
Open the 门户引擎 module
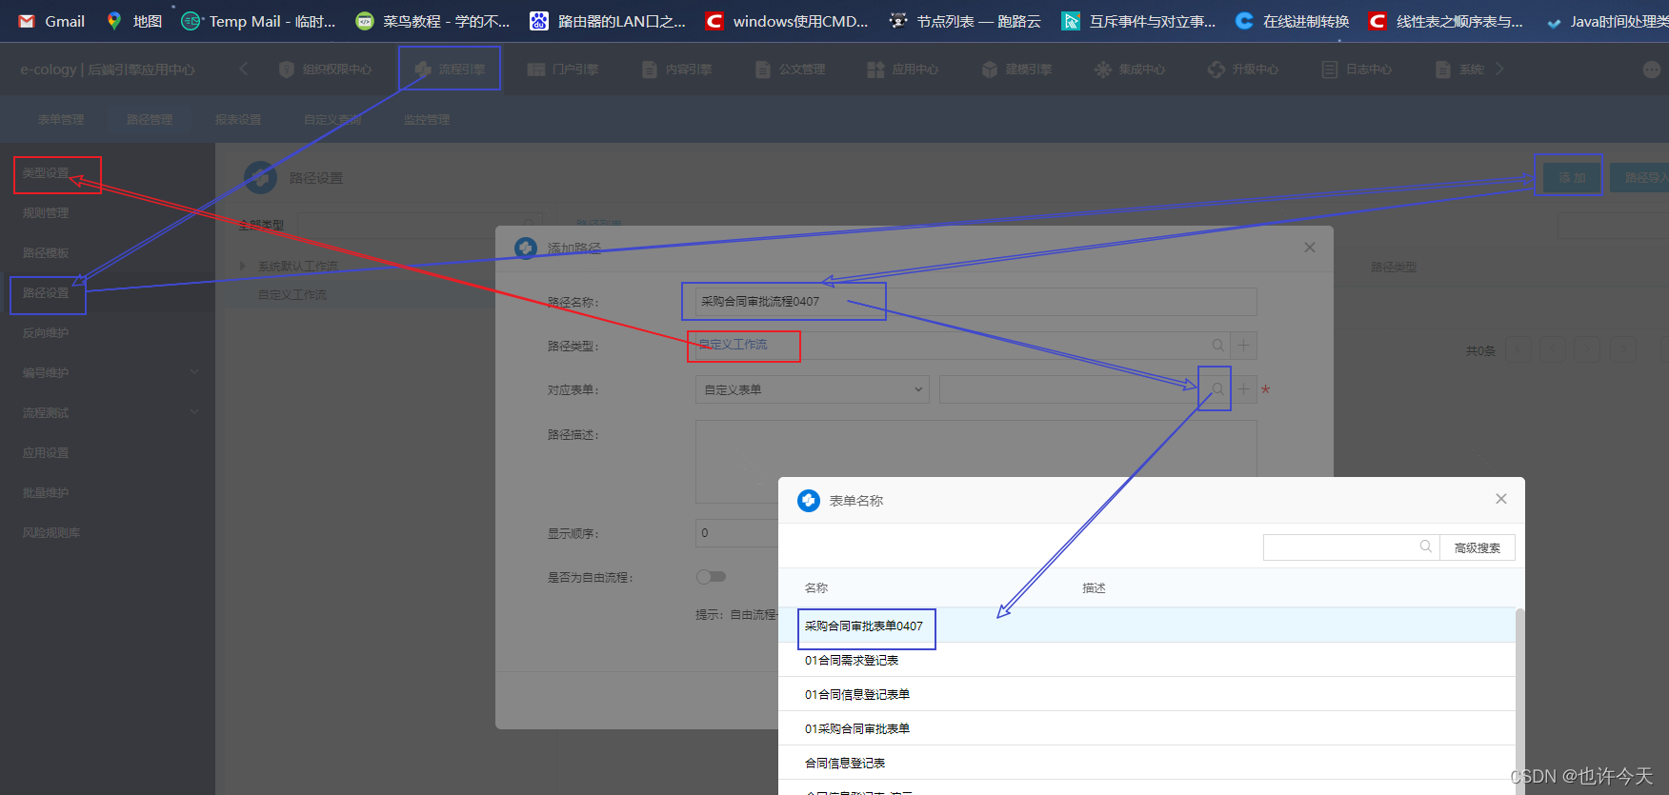pyautogui.click(x=563, y=70)
